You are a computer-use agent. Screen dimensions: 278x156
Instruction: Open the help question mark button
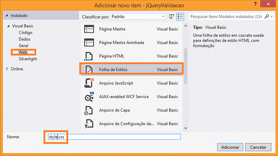pos(255,4)
